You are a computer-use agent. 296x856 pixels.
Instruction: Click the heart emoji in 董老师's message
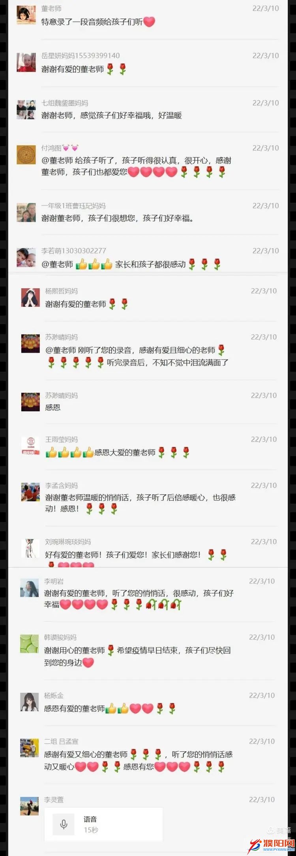point(149,22)
